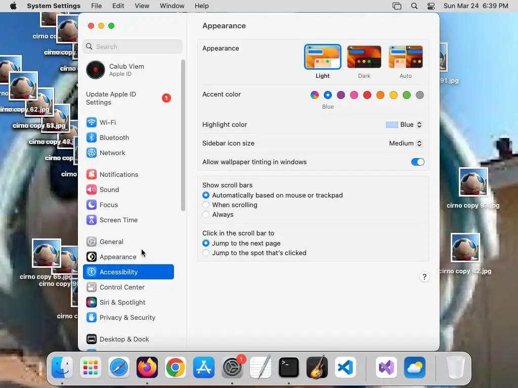Open the Wi-Fi settings icon in sidebar
Image resolution: width=518 pixels, height=388 pixels.
(92, 122)
